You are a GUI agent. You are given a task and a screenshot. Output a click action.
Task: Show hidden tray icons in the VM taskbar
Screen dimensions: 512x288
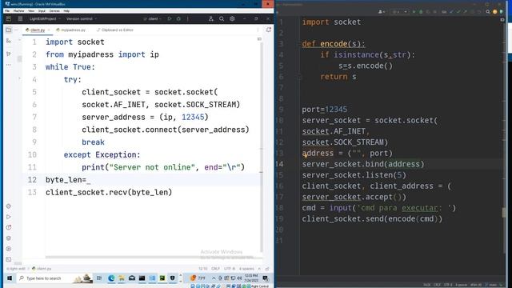point(214,278)
